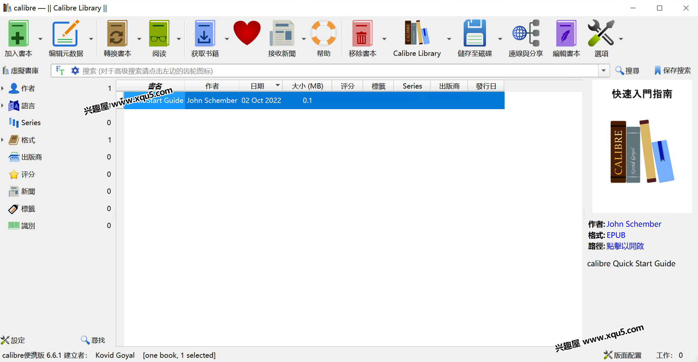Open dropdown arrow next to Fetch news

pos(304,39)
